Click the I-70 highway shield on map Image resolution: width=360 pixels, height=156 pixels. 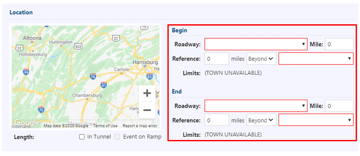41,110
